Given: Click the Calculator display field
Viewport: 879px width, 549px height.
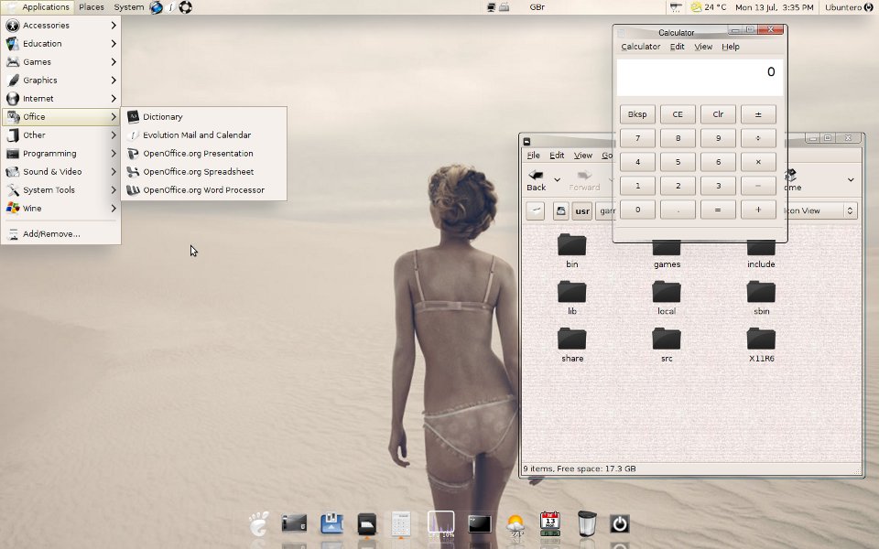Looking at the screenshot, I should point(700,78).
